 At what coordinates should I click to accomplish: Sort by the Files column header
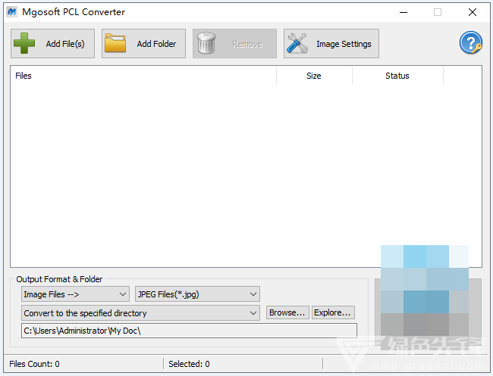pyautogui.click(x=143, y=76)
